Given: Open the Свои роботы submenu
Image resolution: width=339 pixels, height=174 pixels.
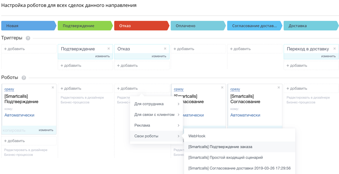Looking at the screenshot, I should coord(156,136).
